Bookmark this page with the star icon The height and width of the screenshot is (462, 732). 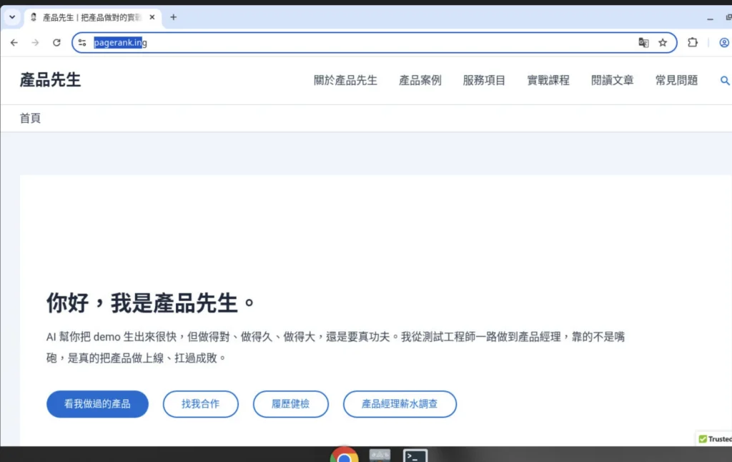point(663,42)
